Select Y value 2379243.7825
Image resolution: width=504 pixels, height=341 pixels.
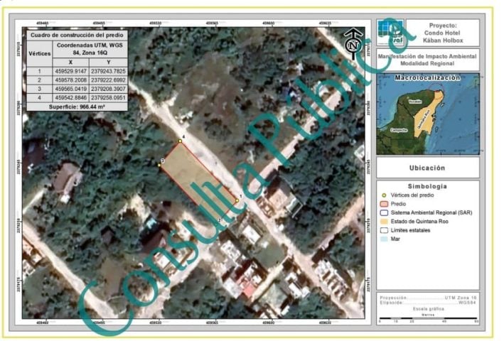(x=108, y=71)
